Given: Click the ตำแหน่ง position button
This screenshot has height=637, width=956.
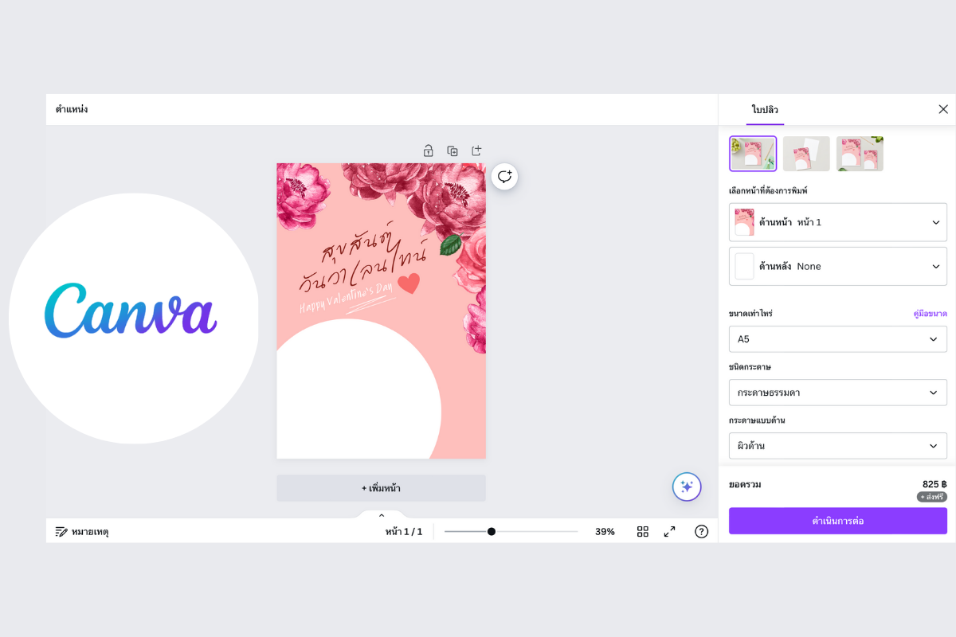Looking at the screenshot, I should pos(72,109).
